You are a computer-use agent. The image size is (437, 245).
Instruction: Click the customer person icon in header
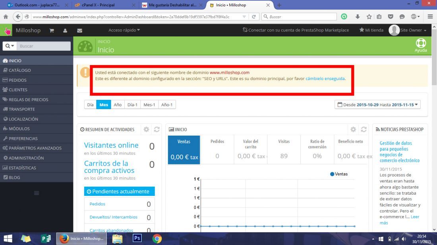(x=65, y=30)
